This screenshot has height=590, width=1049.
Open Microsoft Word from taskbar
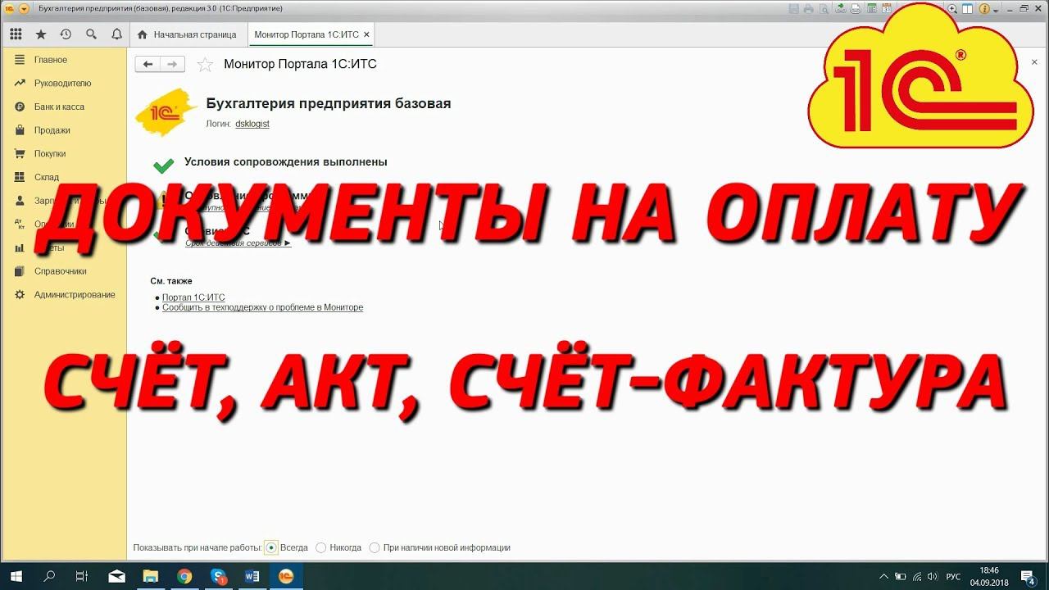[x=252, y=576]
